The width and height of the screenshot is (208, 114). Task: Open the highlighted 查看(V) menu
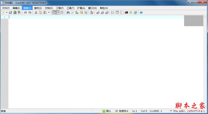tap(27, 8)
